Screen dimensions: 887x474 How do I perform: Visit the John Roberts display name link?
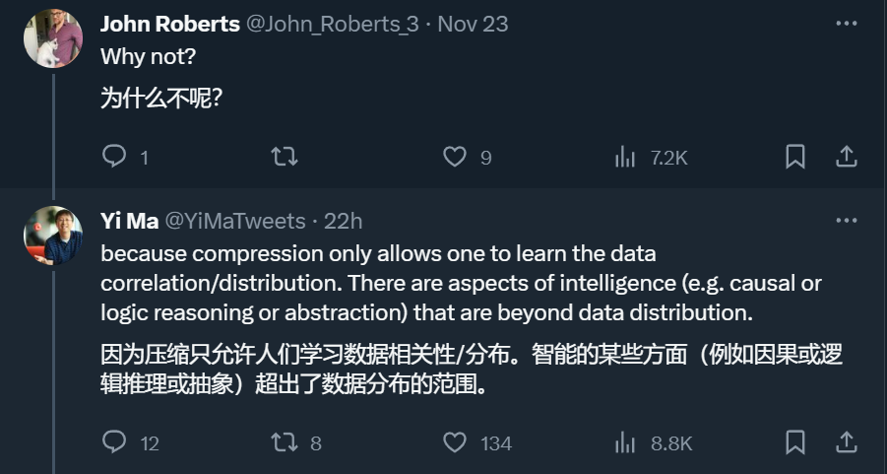170,24
